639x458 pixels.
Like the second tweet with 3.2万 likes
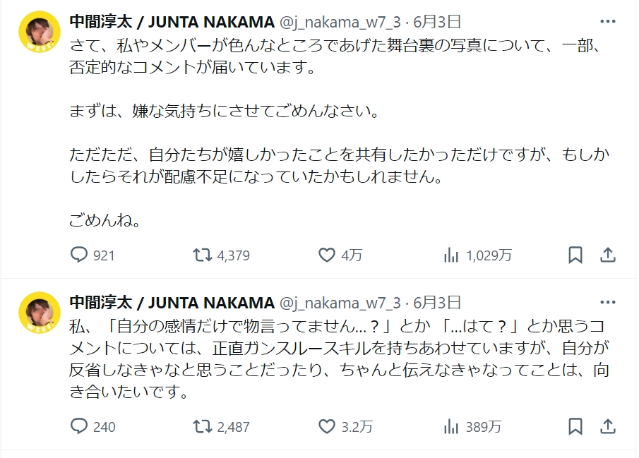click(326, 426)
